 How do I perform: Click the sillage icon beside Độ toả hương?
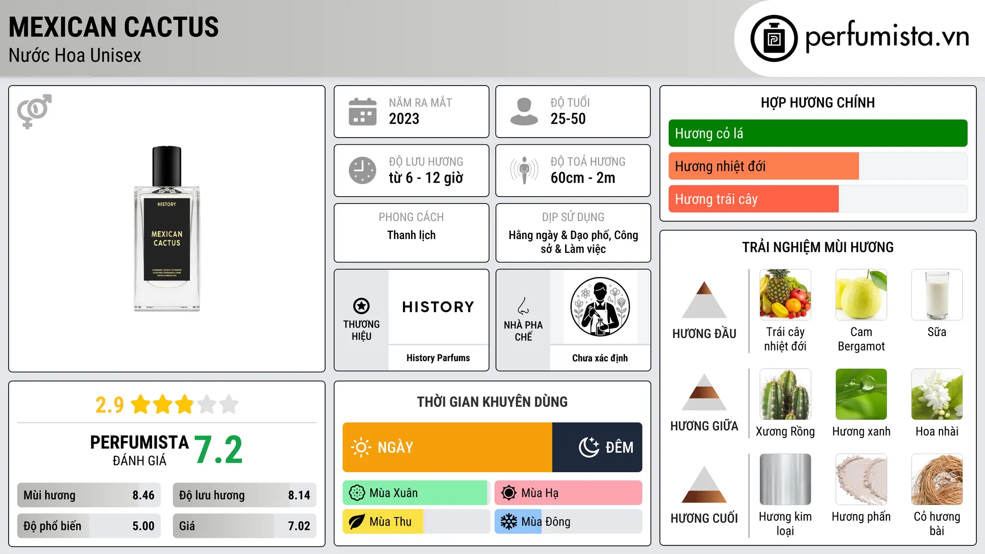click(524, 170)
